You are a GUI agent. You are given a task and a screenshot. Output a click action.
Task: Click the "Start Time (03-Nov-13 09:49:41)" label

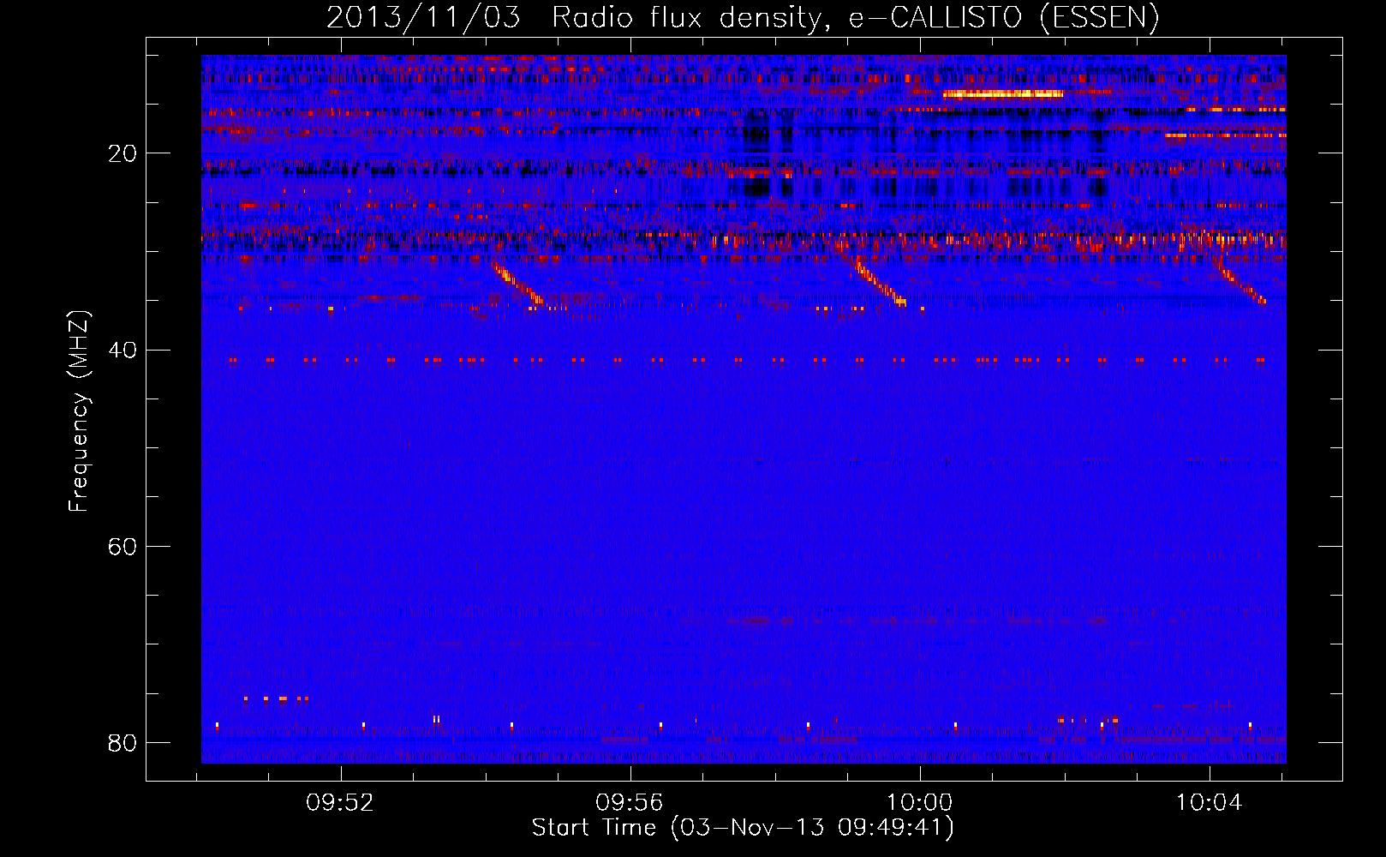tap(743, 828)
